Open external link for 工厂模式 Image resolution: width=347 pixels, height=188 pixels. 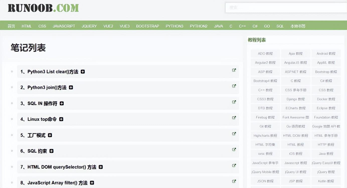coord(234,134)
